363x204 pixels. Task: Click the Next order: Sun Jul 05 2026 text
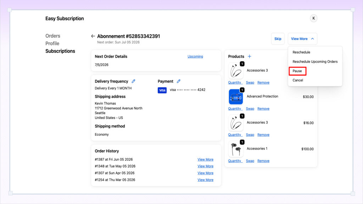pos(118,42)
